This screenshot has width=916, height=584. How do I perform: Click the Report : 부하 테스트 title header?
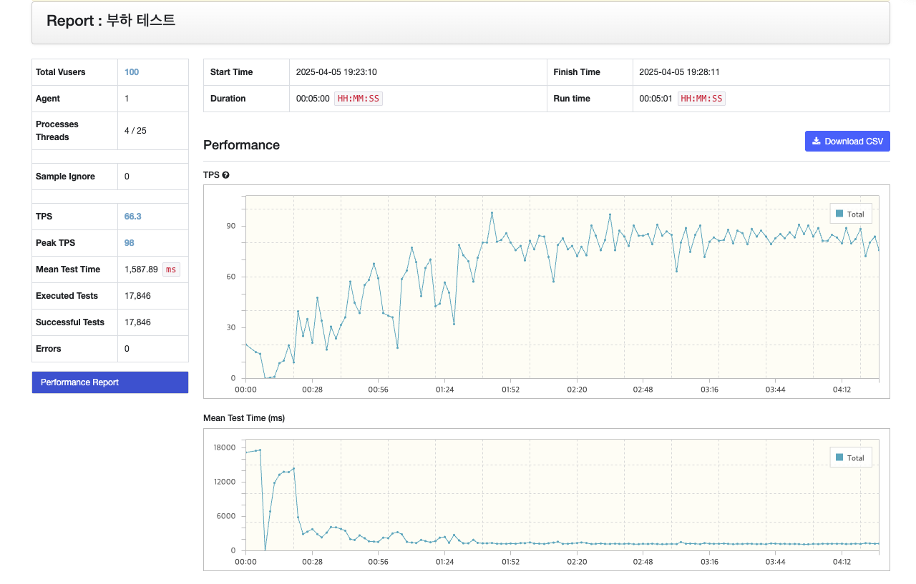(111, 21)
